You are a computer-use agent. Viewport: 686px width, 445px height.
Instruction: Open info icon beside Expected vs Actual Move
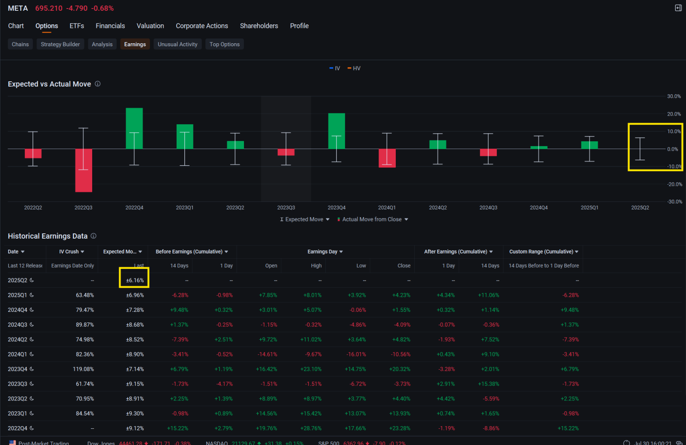point(98,84)
